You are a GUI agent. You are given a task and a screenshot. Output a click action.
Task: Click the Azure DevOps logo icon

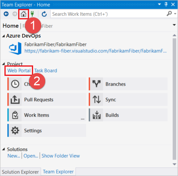15,48
